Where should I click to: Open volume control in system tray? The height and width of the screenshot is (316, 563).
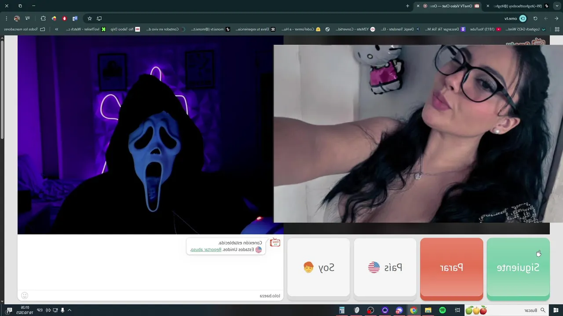point(48,310)
